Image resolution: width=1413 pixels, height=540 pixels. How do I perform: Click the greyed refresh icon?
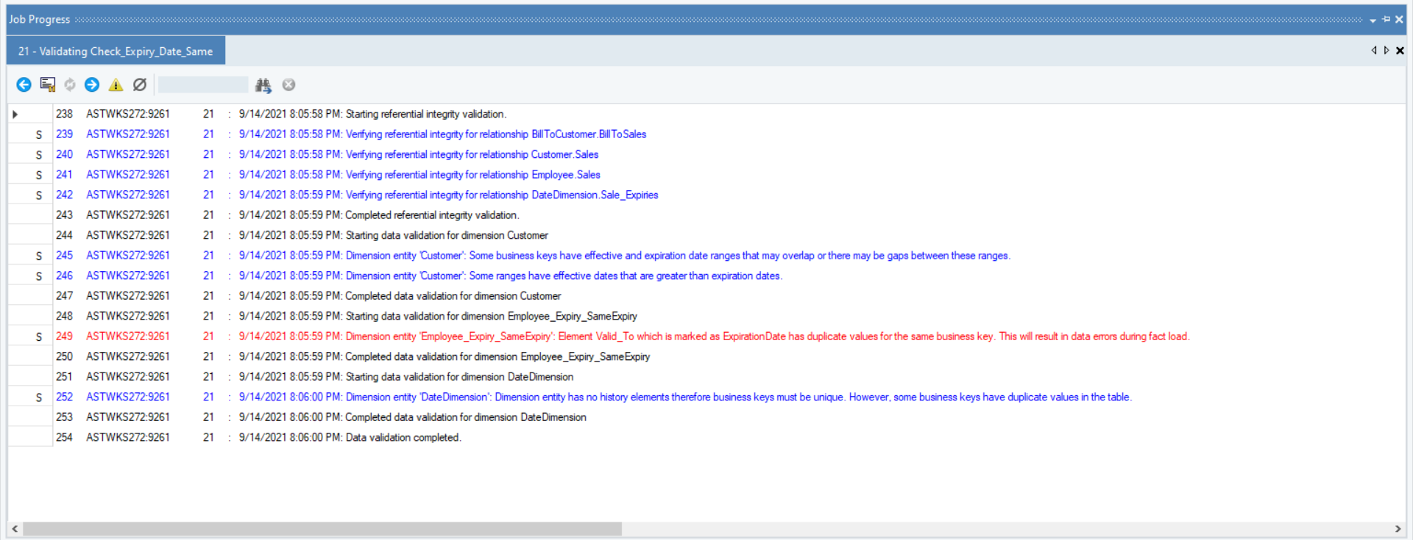[x=70, y=84]
